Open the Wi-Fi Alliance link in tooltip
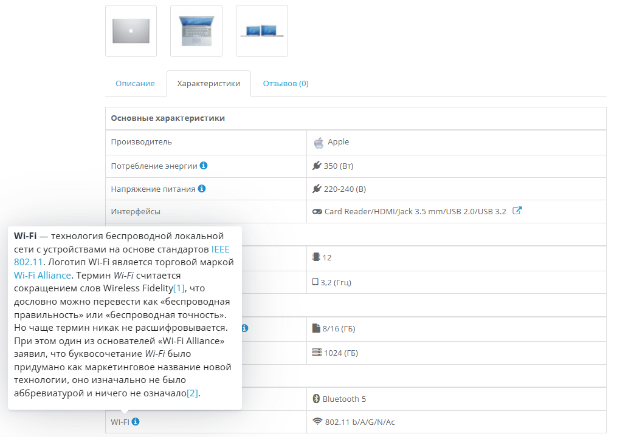Screen dimensions: 617x437 [43, 275]
